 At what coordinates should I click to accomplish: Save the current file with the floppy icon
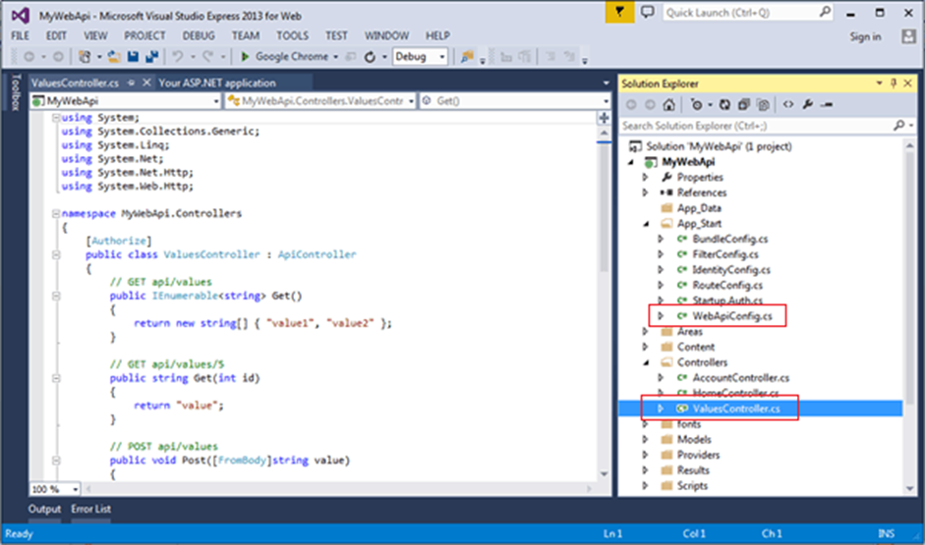pyautogui.click(x=133, y=57)
